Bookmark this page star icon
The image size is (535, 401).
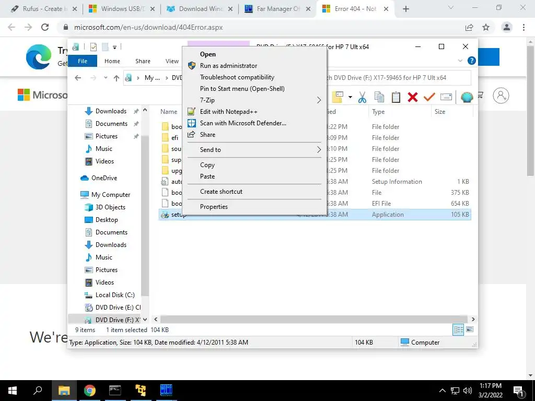(486, 27)
